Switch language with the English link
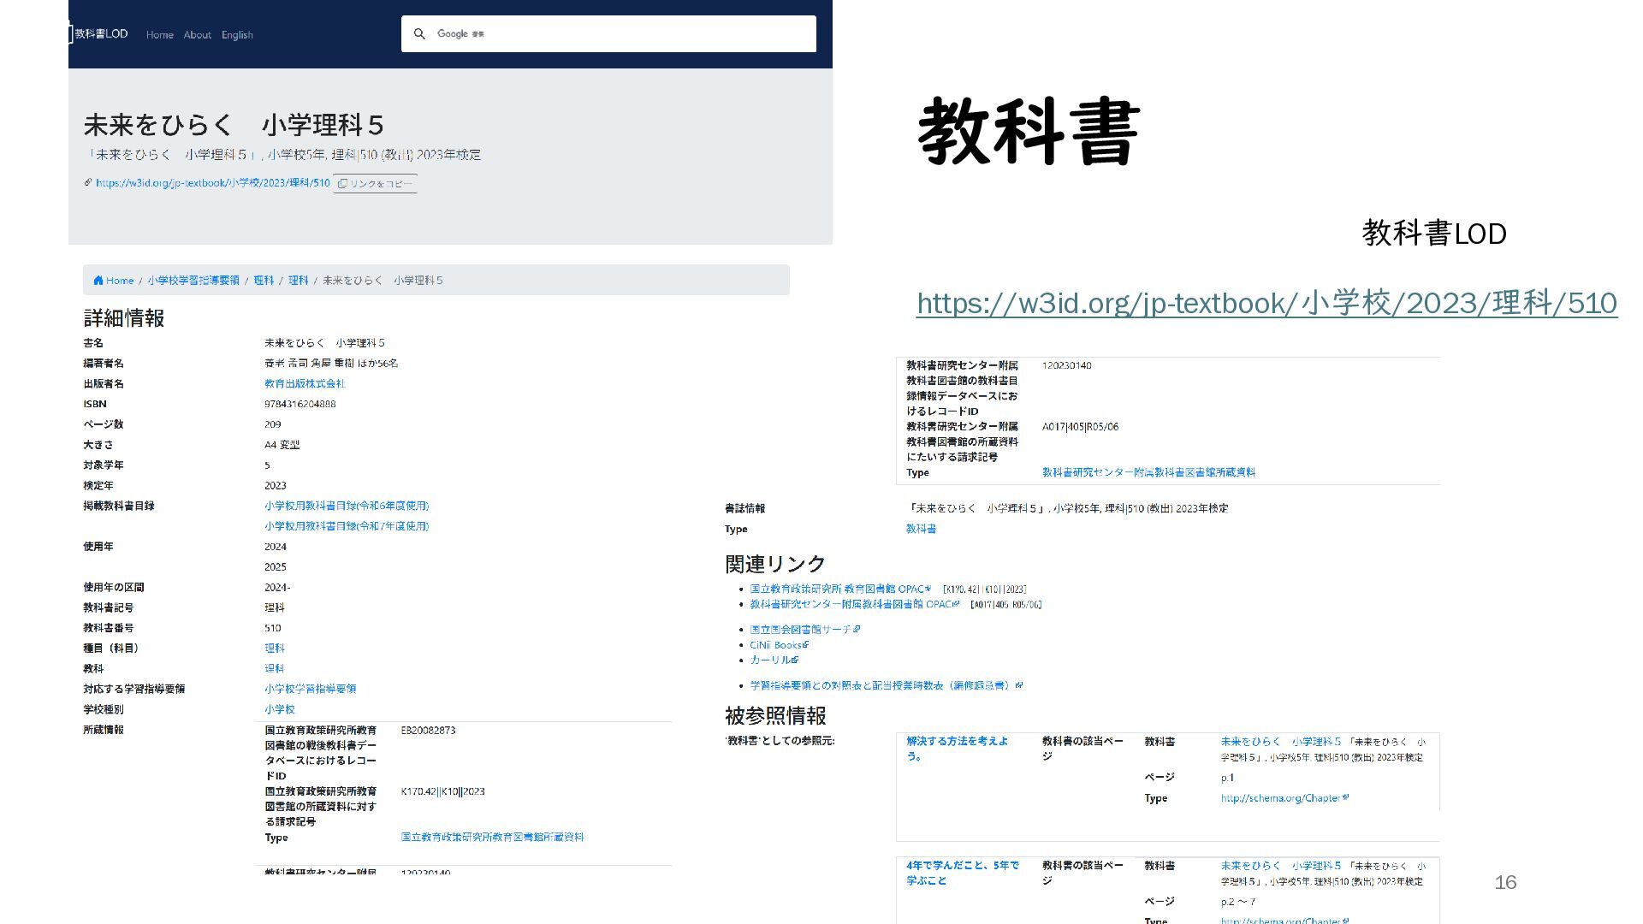The height and width of the screenshot is (924, 1643). click(x=237, y=35)
